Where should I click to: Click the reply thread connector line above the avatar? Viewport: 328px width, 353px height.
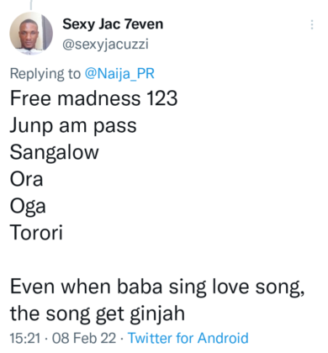30,5
